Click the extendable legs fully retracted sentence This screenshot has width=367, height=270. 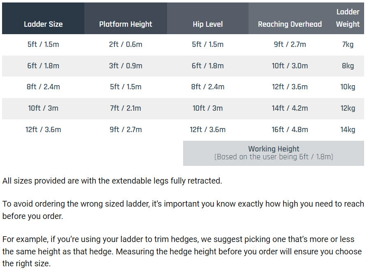(112, 181)
